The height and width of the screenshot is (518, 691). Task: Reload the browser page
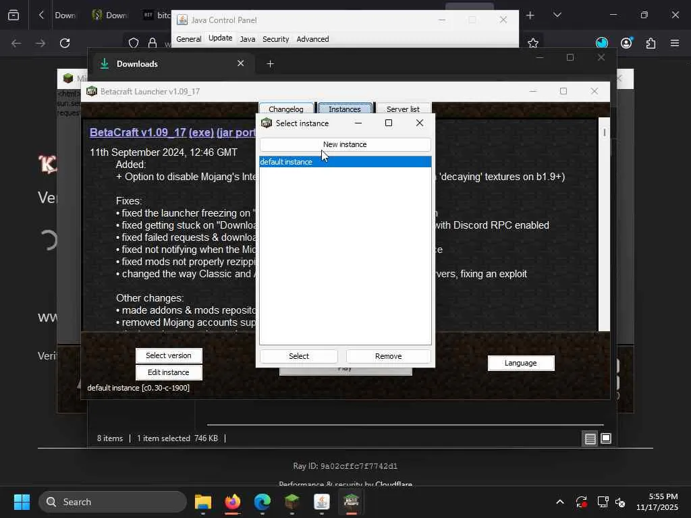65,43
